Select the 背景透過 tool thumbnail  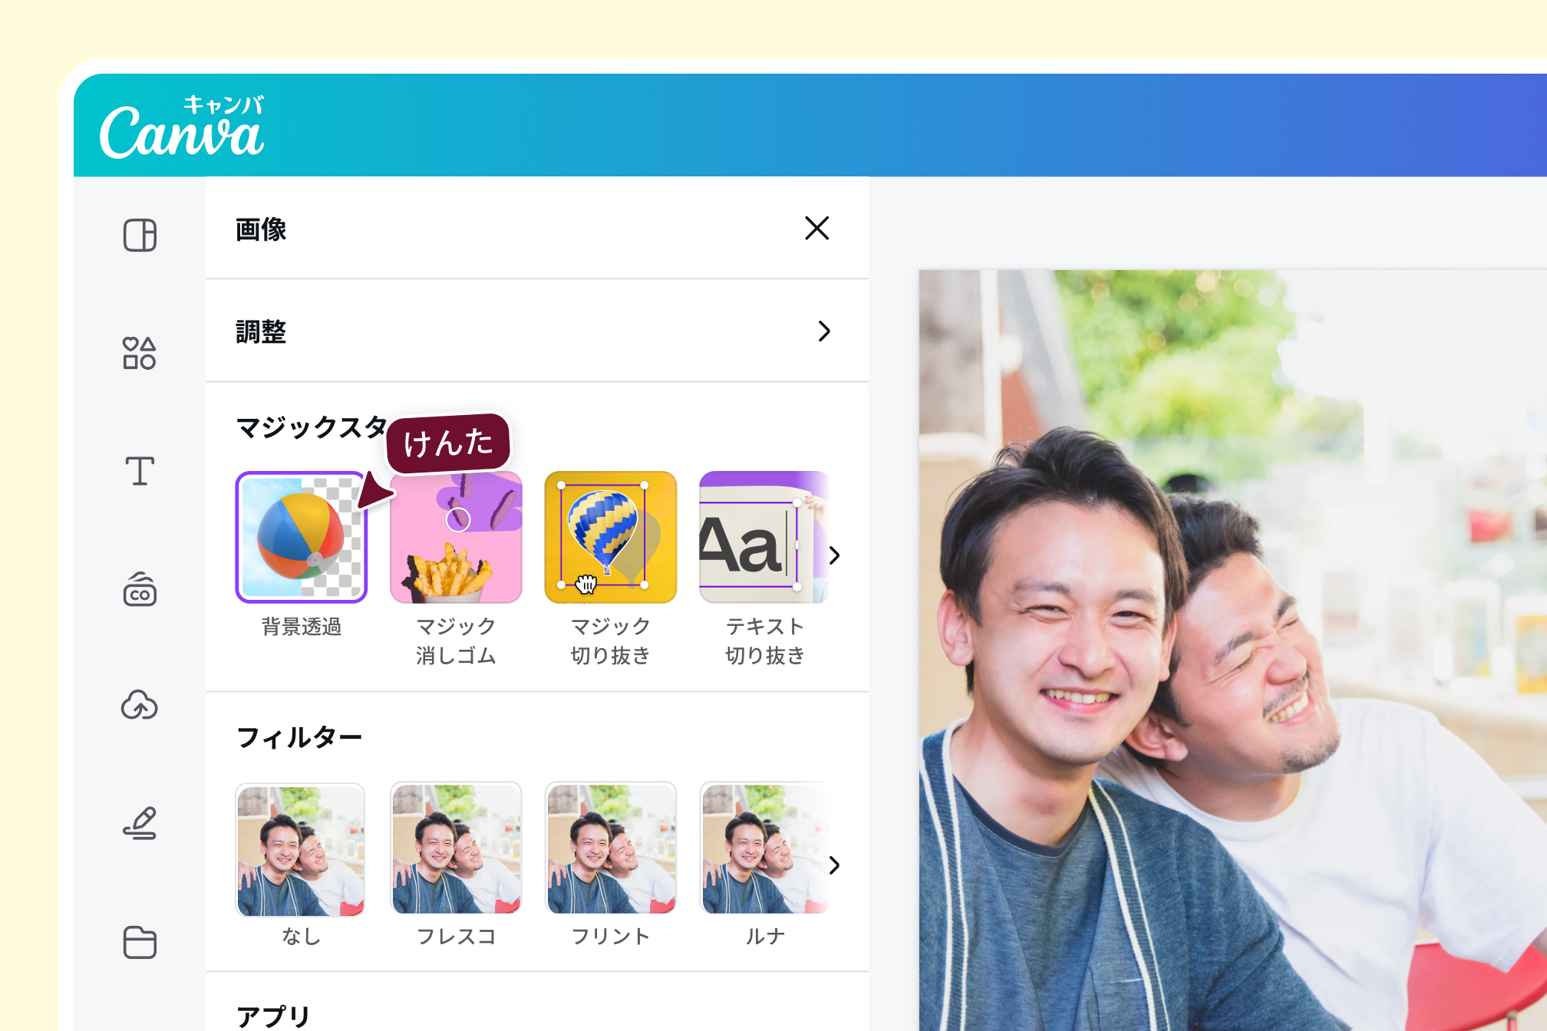(x=302, y=537)
